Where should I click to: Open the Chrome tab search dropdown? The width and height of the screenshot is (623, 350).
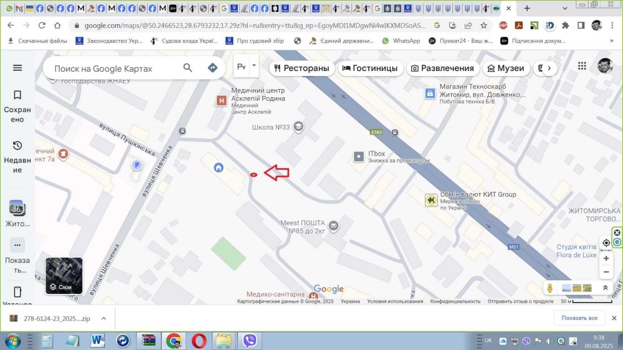pos(564,8)
